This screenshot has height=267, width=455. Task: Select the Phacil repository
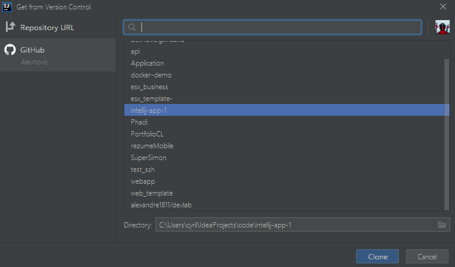287,122
